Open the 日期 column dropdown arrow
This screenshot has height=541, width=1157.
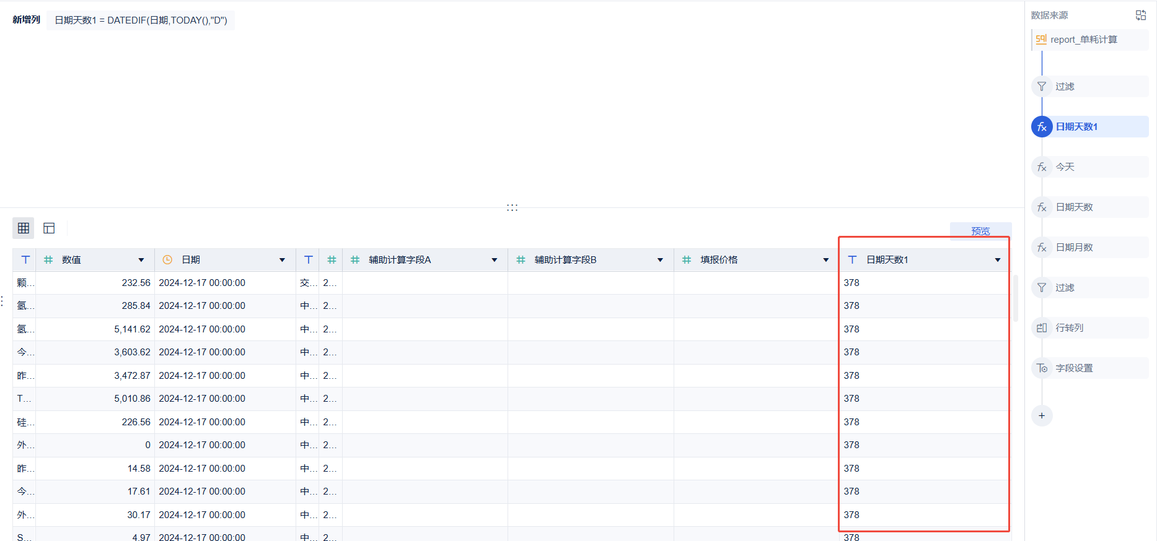coord(282,260)
